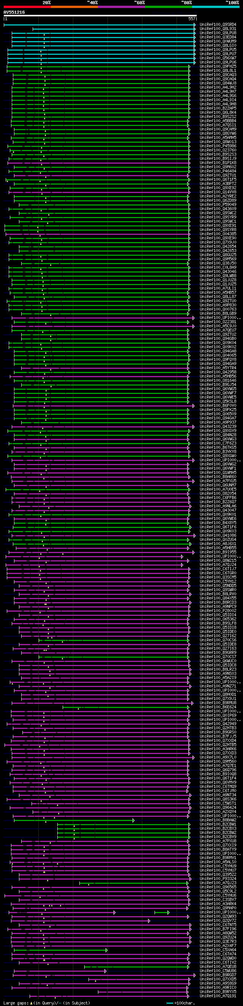The height and width of the screenshot is (1006, 243).
Task: Click the cyan alignment bar for UniRef100_Q8L931
Action: (114, 29)
